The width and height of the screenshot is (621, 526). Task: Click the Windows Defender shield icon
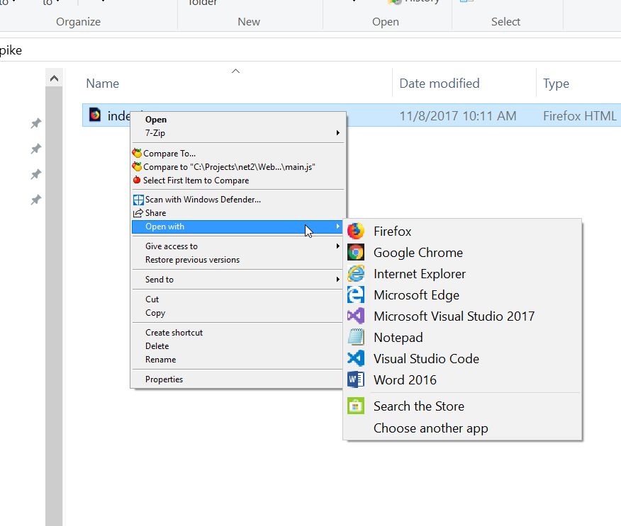tap(138, 200)
